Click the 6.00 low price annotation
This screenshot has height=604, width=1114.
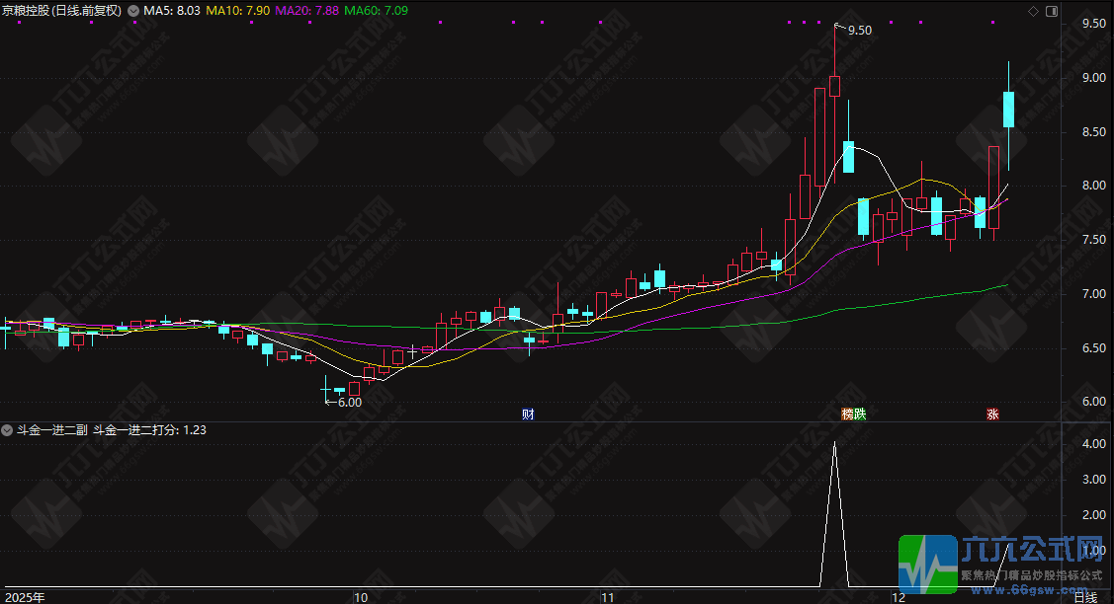pyautogui.click(x=349, y=402)
